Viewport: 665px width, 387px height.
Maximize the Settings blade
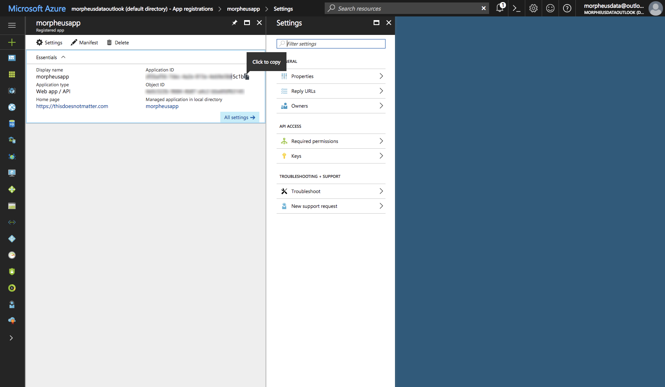(x=376, y=23)
